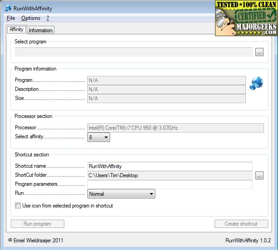Screen dimensions: 278x250
Task: Click the RunWithAffinity title bar icon
Action: click(x=8, y=8)
